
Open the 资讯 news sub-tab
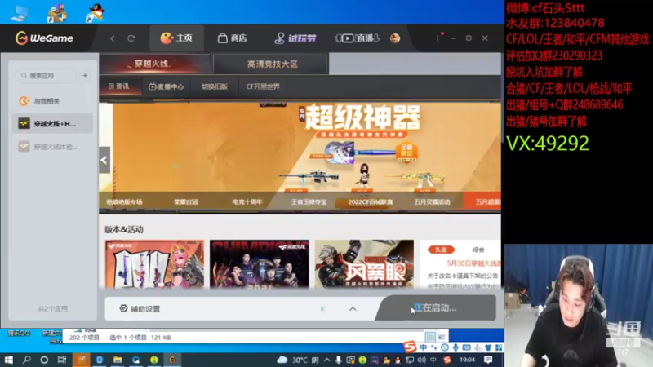(119, 86)
